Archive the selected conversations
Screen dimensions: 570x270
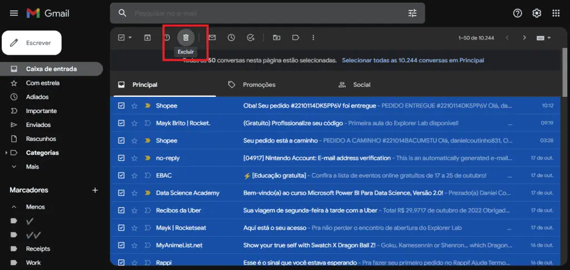pos(147,37)
